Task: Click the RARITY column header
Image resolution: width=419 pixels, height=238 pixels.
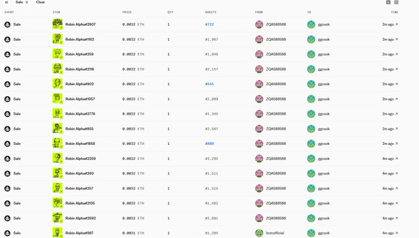Action: [x=210, y=12]
